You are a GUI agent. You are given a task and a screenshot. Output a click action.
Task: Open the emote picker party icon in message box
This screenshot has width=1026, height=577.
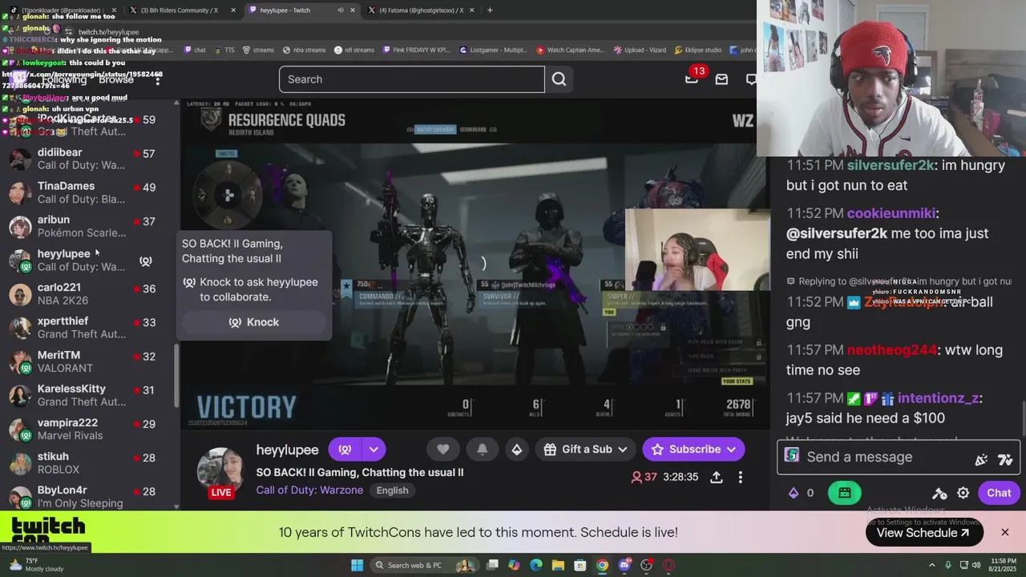pyautogui.click(x=981, y=459)
